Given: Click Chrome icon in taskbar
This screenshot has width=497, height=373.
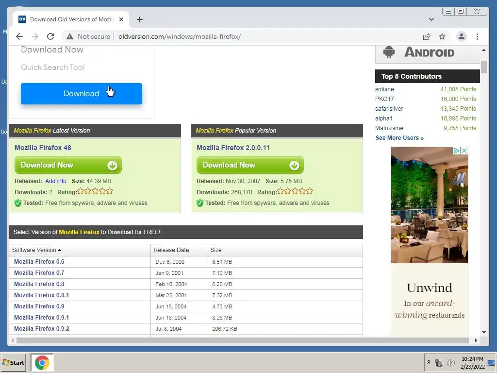Looking at the screenshot, I should (42, 362).
